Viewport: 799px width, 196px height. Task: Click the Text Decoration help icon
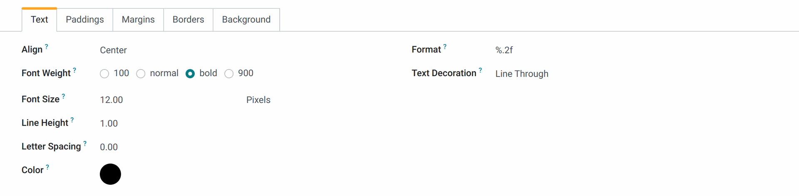[480, 71]
